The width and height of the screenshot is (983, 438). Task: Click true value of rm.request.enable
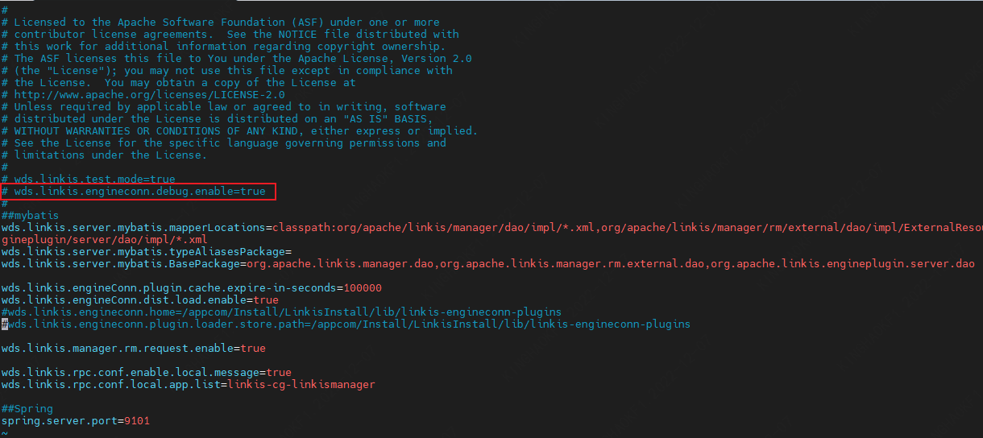click(x=252, y=349)
